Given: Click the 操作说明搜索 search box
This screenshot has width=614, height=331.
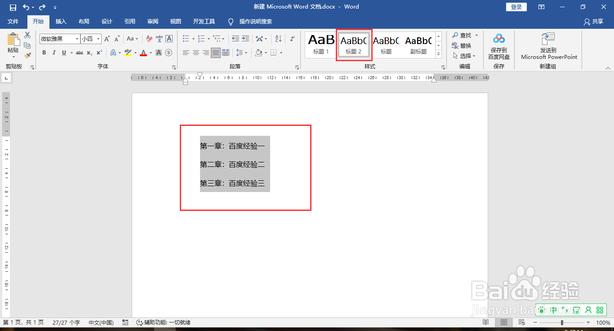Looking at the screenshot, I should pyautogui.click(x=255, y=21).
